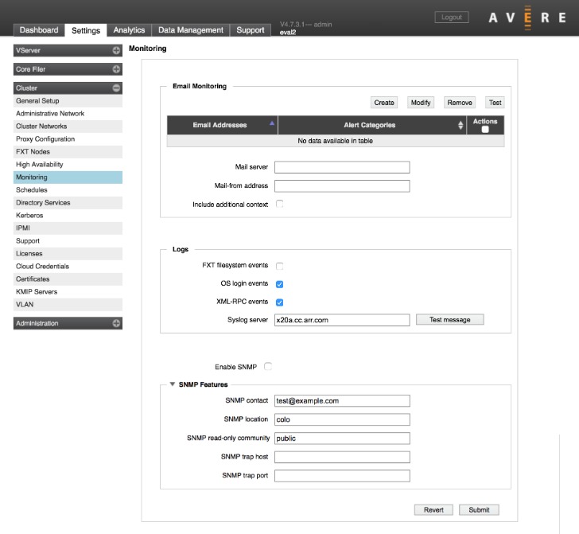
Task: Click the Avere logo
Action: click(x=527, y=18)
